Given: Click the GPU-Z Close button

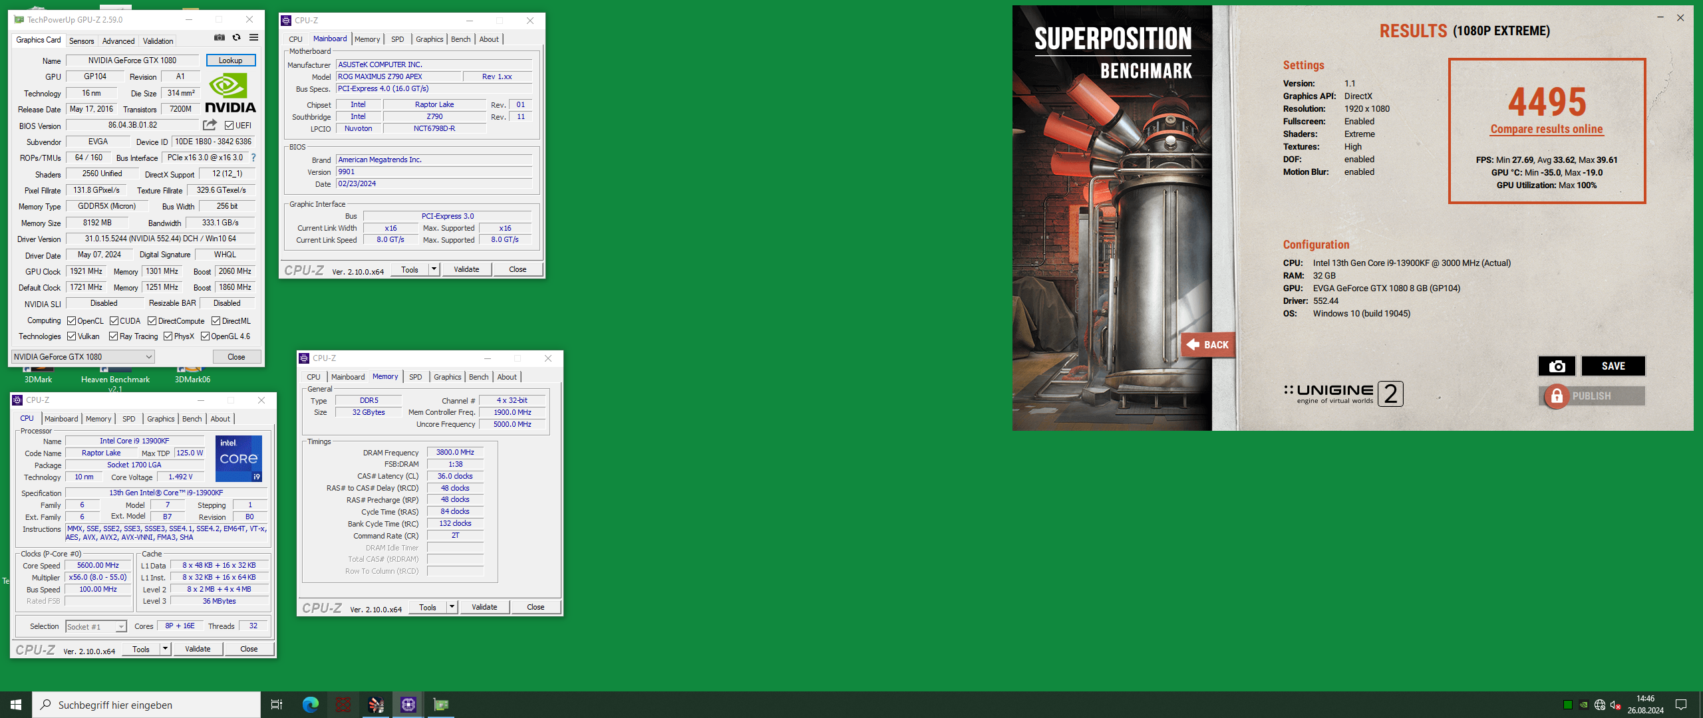Looking at the screenshot, I should pyautogui.click(x=236, y=357).
